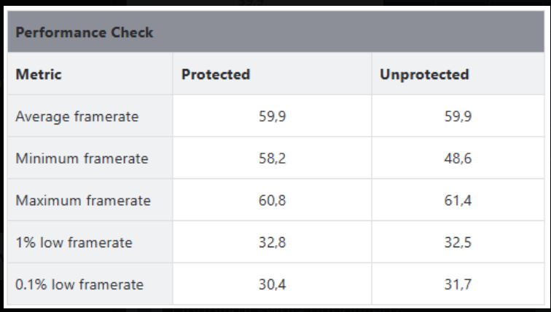The width and height of the screenshot is (551, 312).
Task: Click the Metric column header
Action: 39,74
